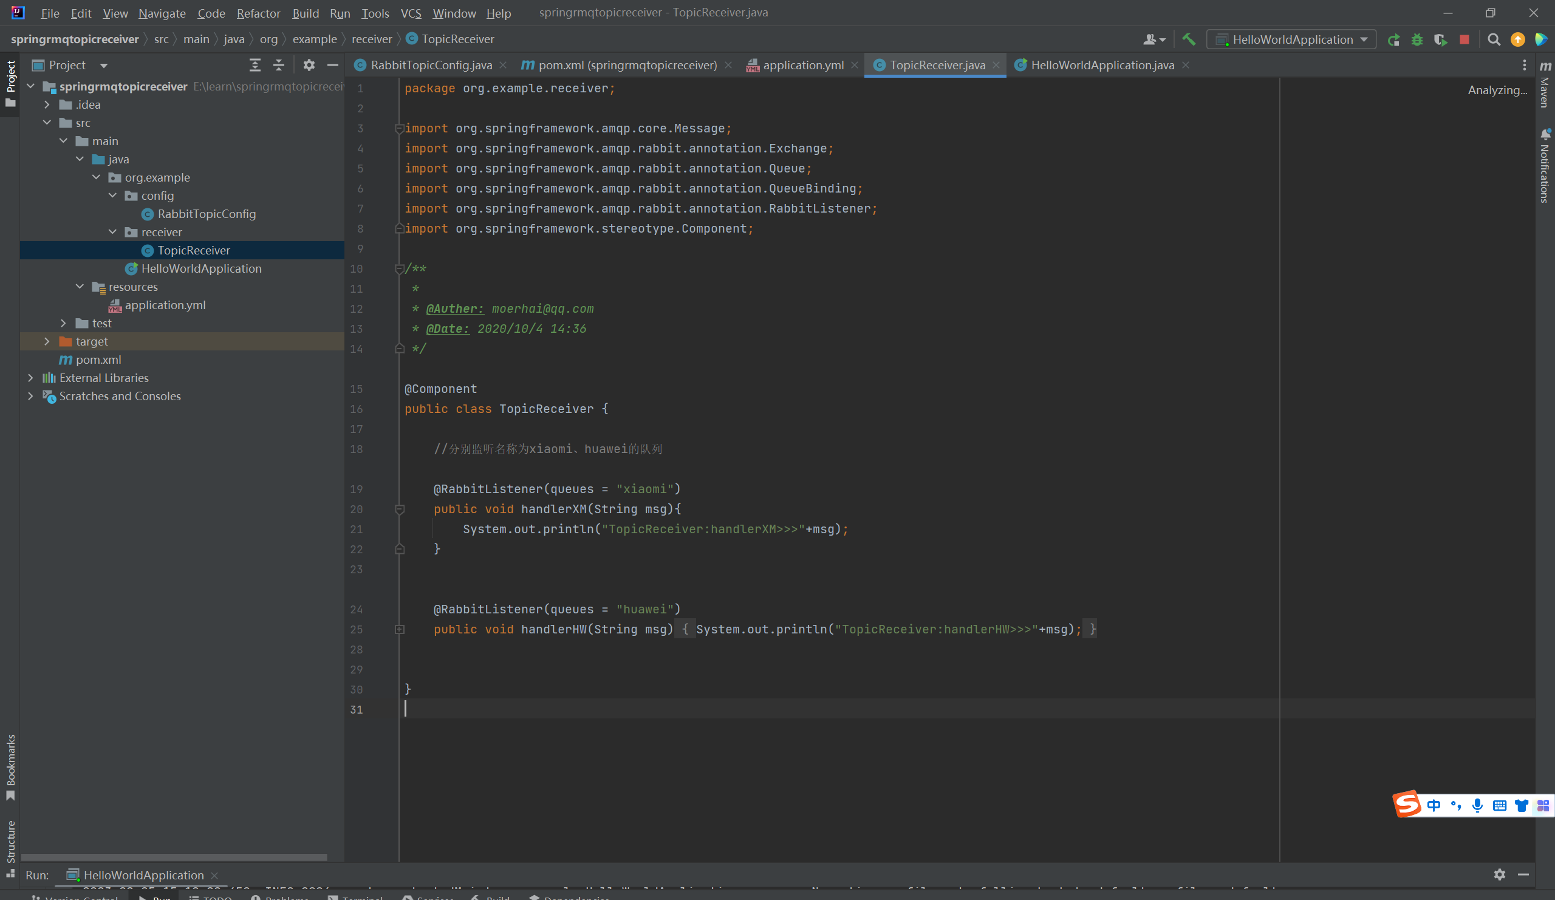Click Expand All icon in Project panel
This screenshot has height=900, width=1555.
tap(255, 65)
